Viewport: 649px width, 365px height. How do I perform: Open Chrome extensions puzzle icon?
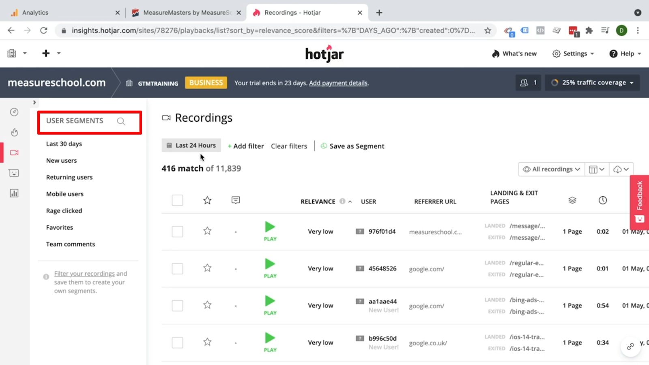[589, 30]
